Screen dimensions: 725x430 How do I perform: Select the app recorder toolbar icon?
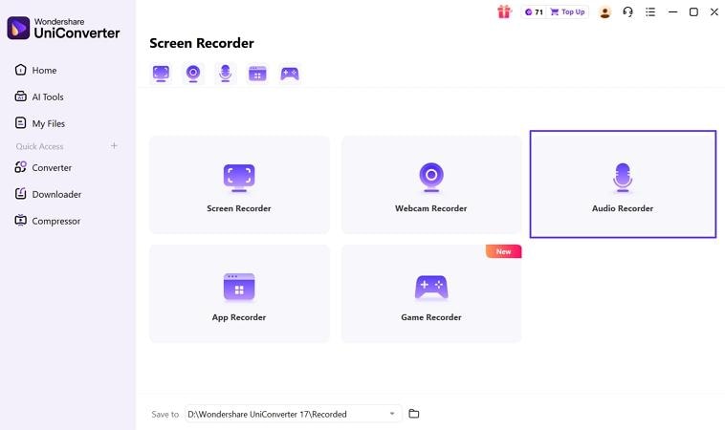point(257,74)
